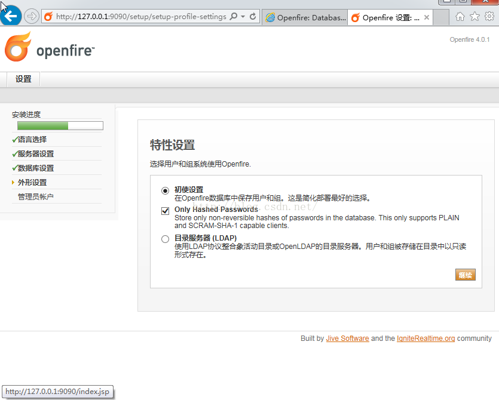Select the 初使设置 radio button
The height and width of the screenshot is (400, 499).
pos(165,191)
